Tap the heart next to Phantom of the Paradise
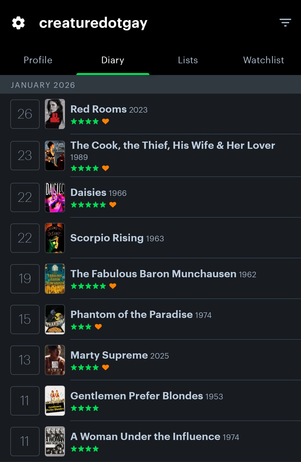Viewport: 301px width, 462px height. point(98,327)
